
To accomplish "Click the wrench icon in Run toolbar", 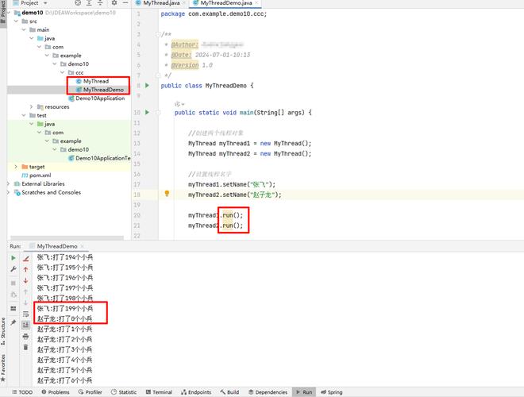I will tap(13, 270).
